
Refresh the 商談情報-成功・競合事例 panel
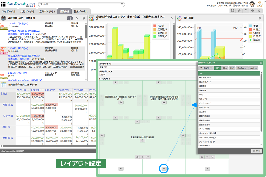click(x=77, y=18)
